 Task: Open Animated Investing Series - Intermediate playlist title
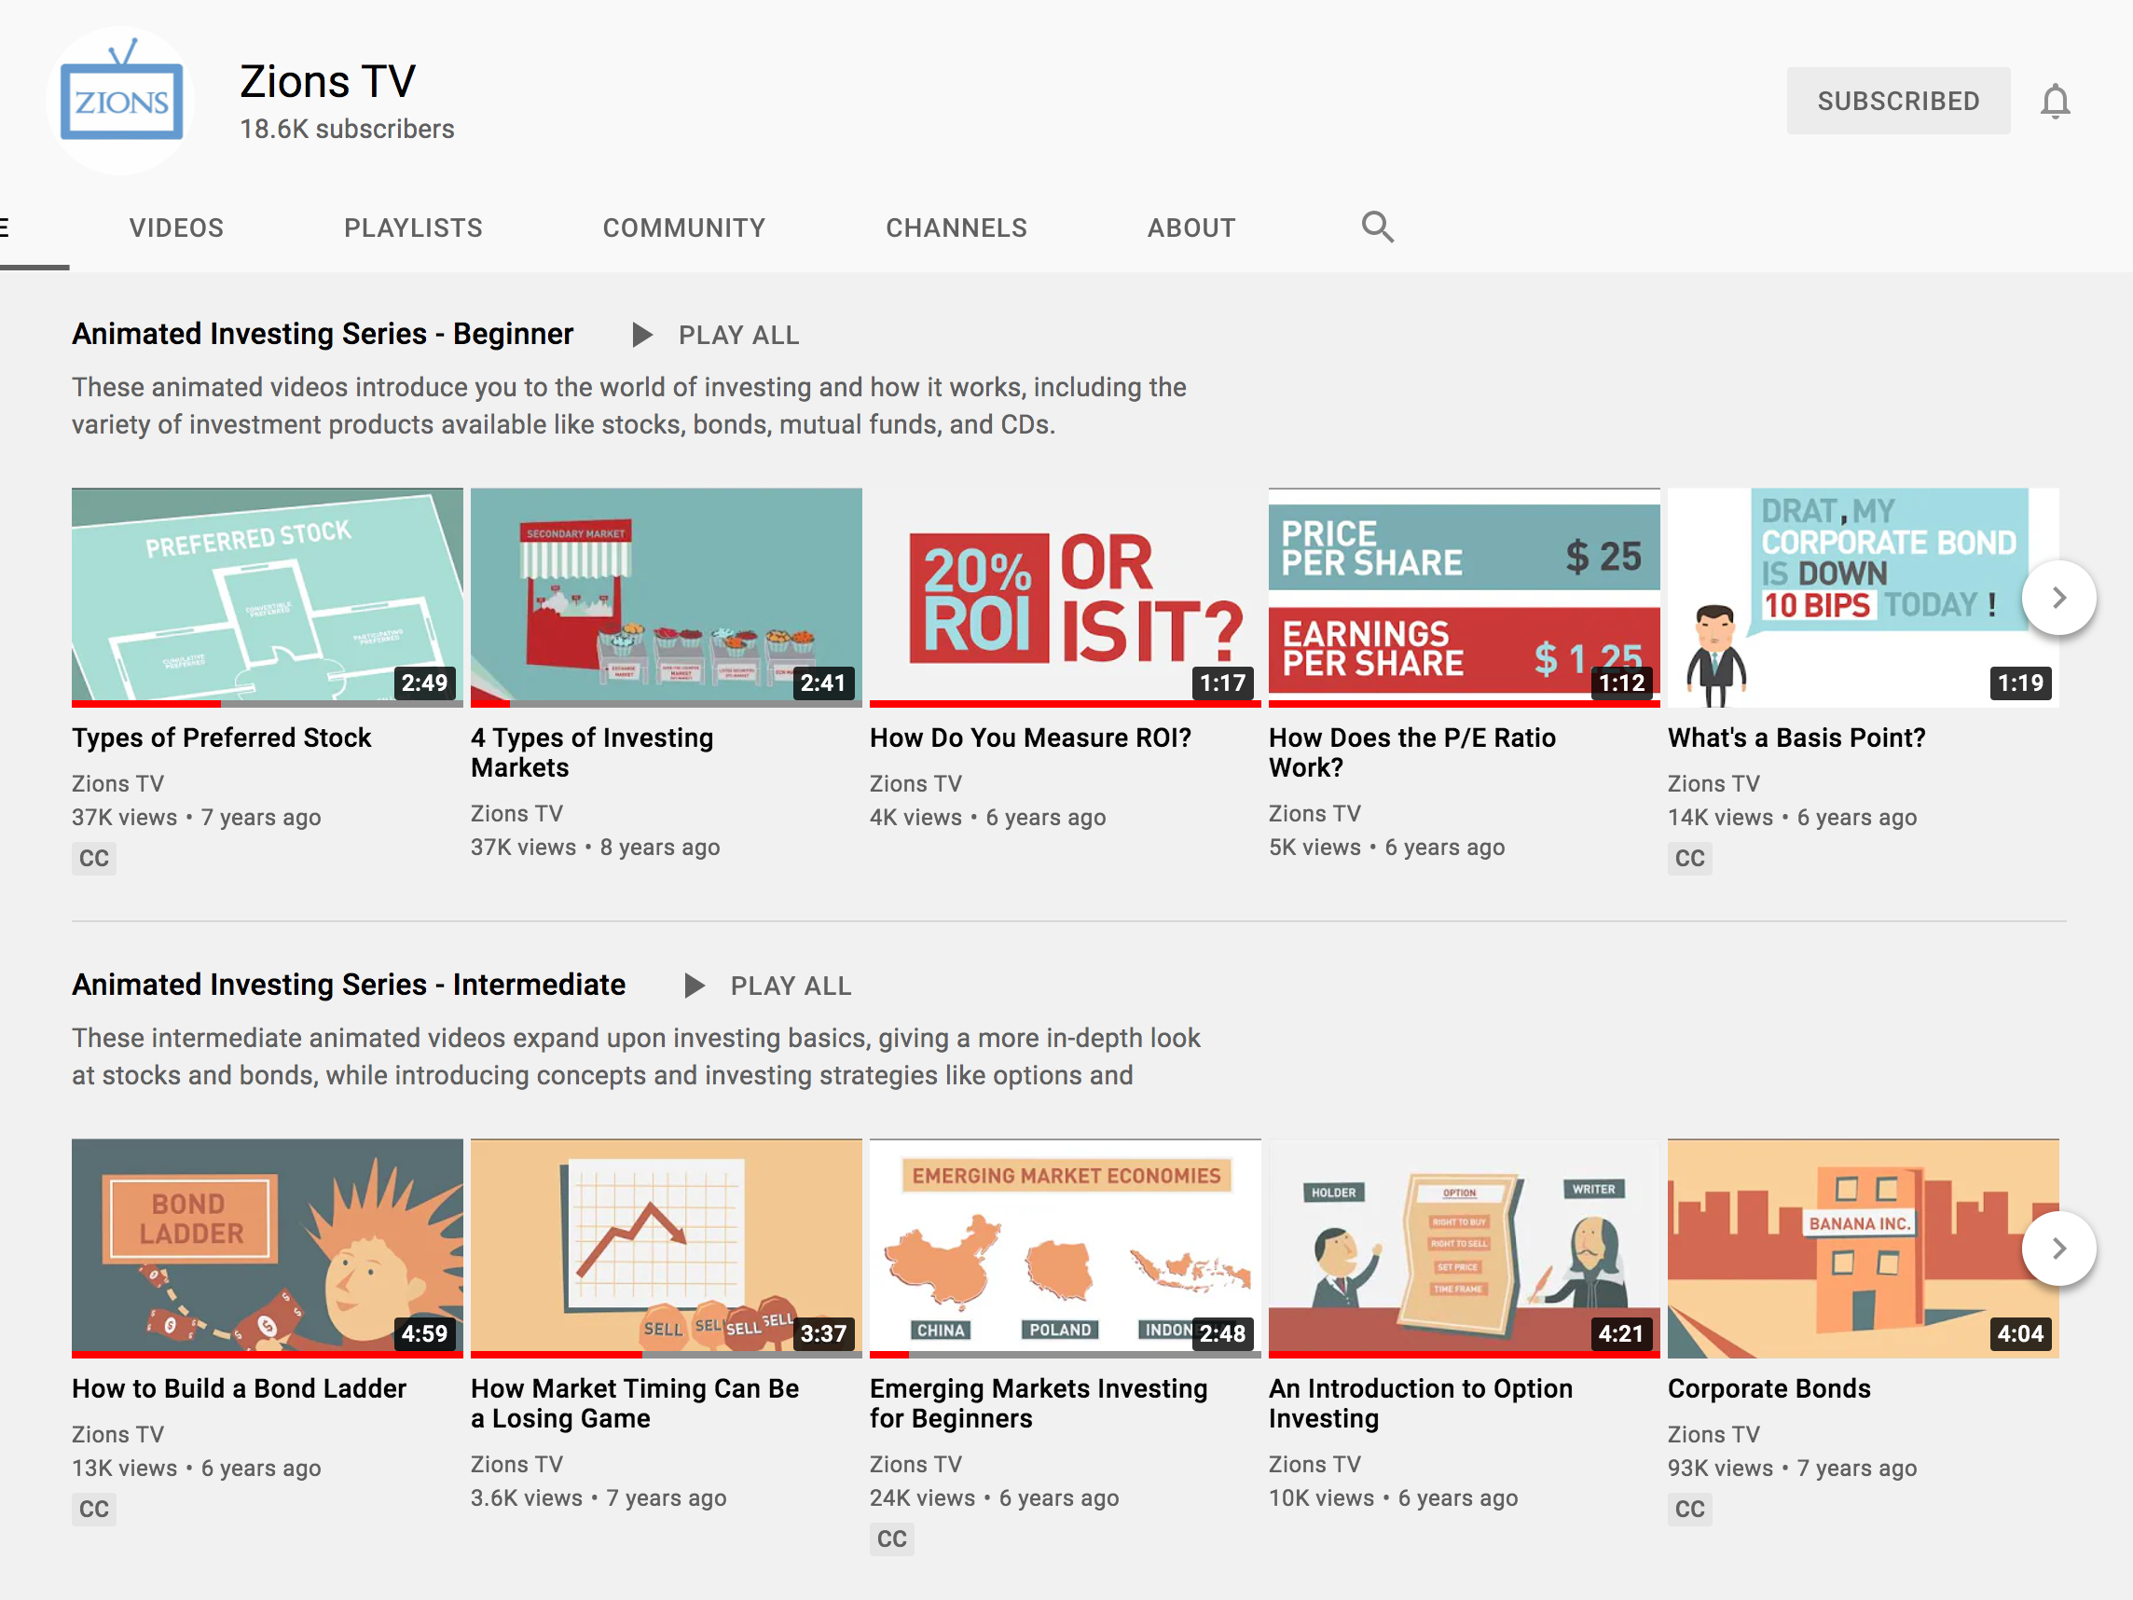point(349,985)
